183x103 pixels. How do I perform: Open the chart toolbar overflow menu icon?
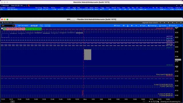[181, 26]
